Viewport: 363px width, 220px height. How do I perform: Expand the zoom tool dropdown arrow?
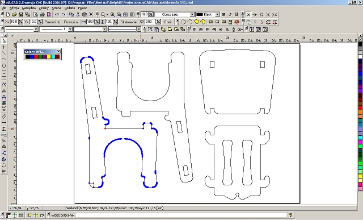pyautogui.click(x=107, y=15)
